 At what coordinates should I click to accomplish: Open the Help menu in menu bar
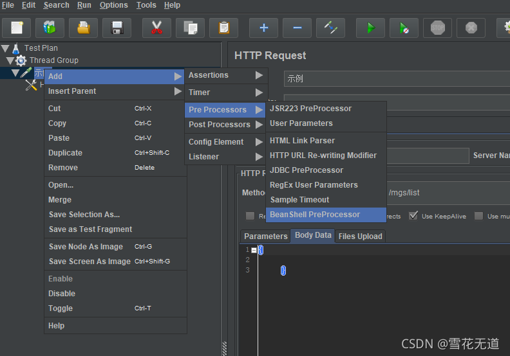pos(172,5)
